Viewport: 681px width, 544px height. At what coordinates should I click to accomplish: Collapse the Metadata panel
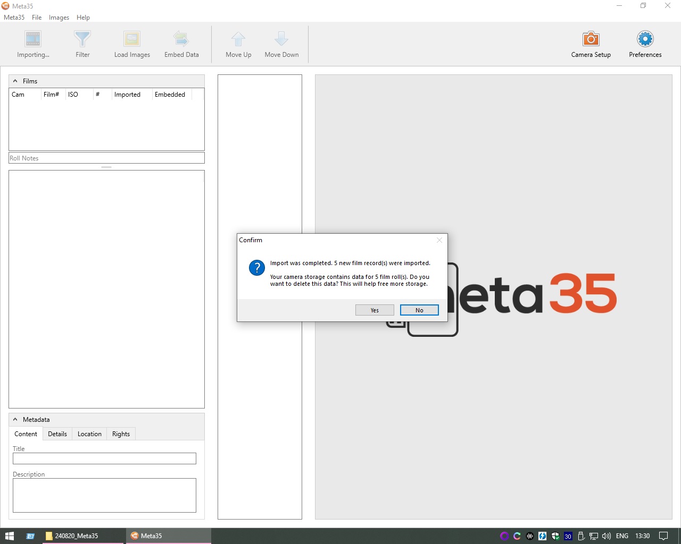(x=15, y=420)
